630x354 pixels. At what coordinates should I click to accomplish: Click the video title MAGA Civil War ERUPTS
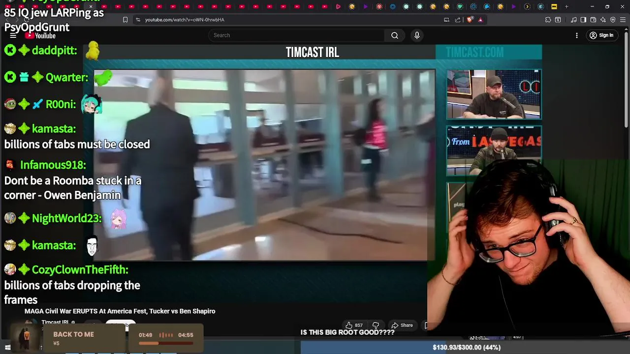click(120, 311)
